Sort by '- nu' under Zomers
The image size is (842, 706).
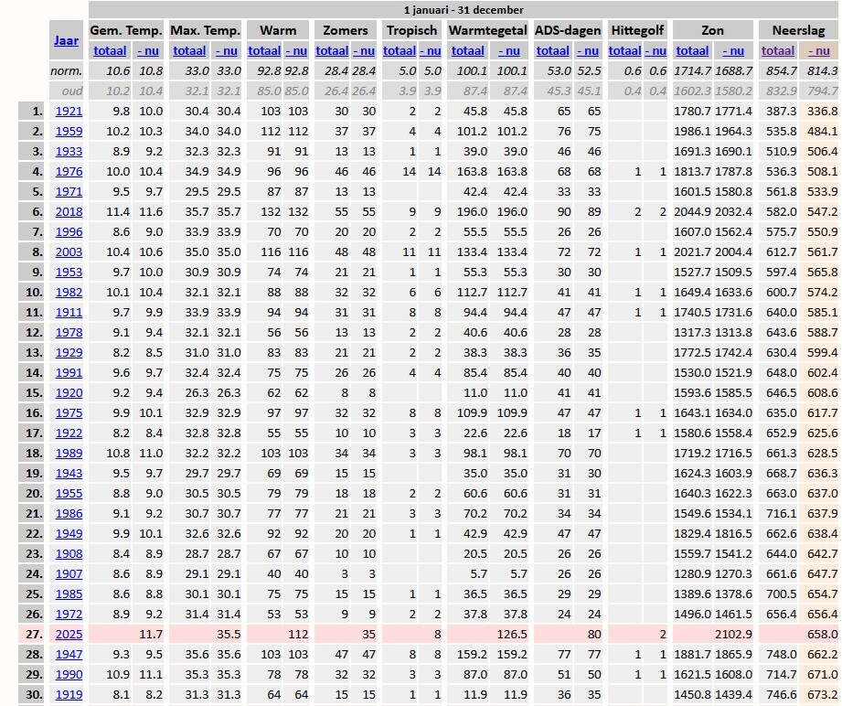click(x=365, y=50)
